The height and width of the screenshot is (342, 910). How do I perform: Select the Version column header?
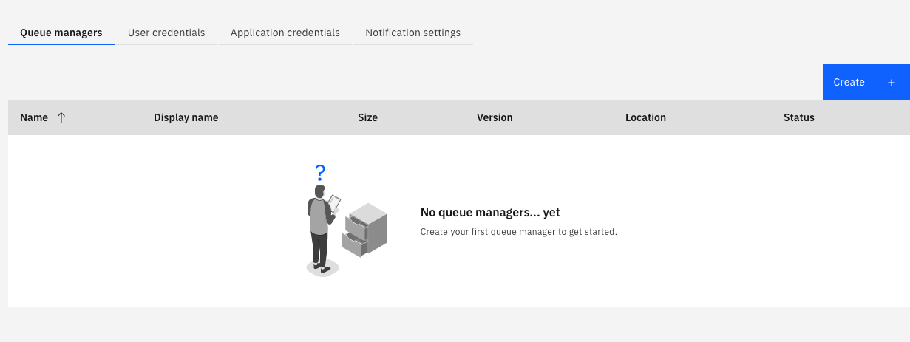495,117
